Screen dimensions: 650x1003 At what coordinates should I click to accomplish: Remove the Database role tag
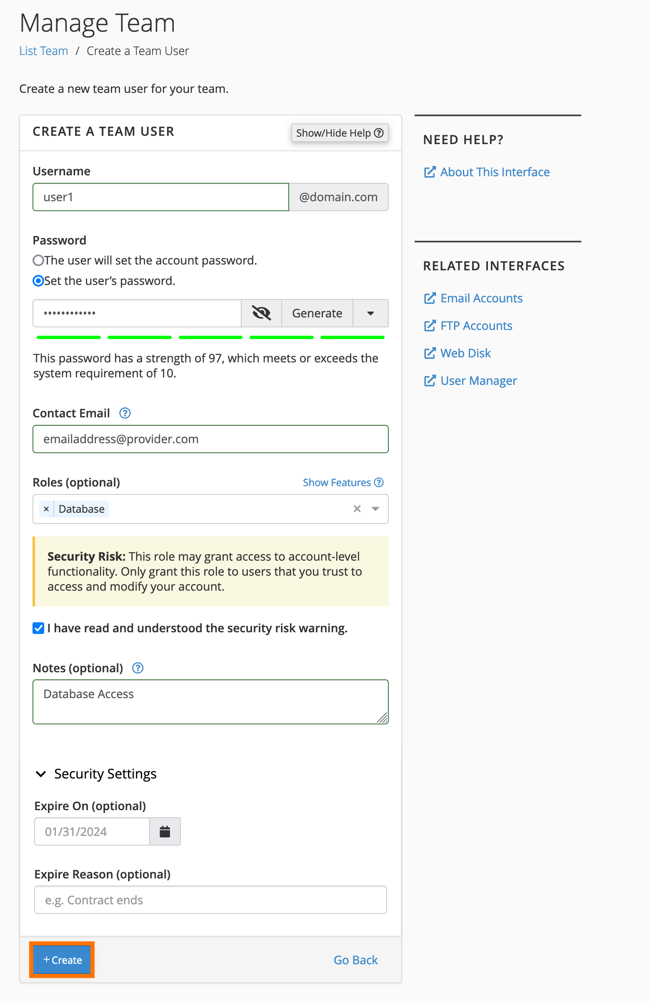46,509
